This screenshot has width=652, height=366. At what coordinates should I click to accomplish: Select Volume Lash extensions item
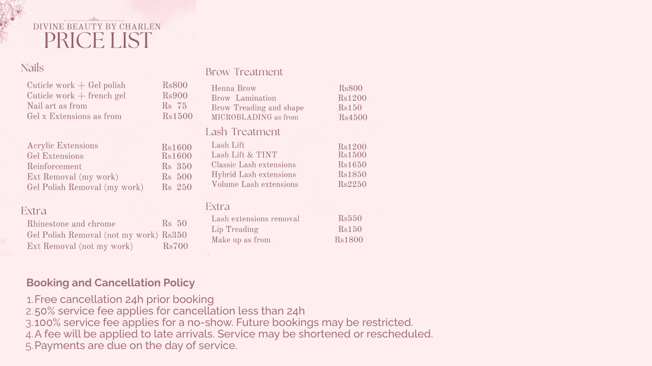(255, 184)
